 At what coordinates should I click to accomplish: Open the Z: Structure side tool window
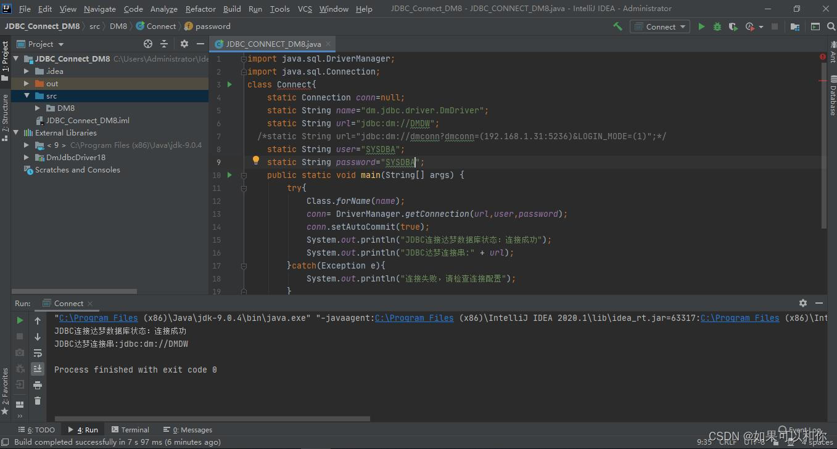point(5,117)
